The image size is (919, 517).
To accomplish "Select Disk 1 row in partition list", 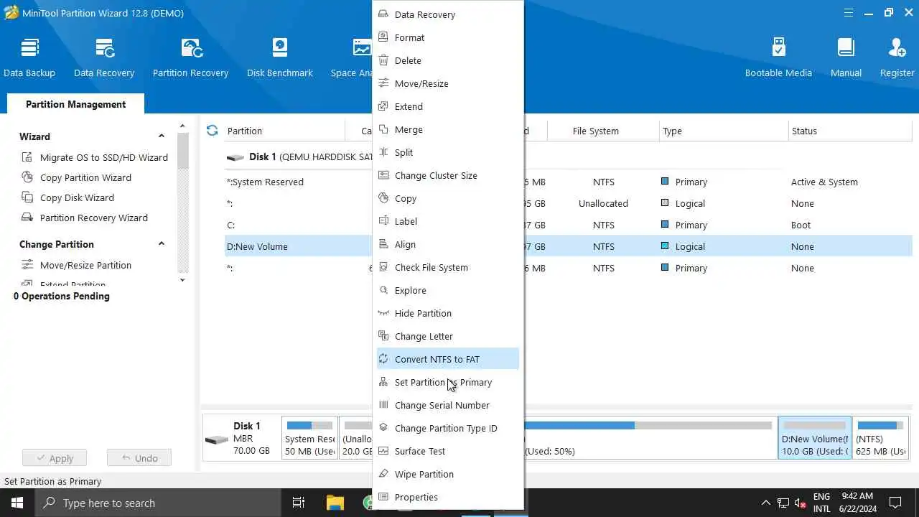I will 569,157.
